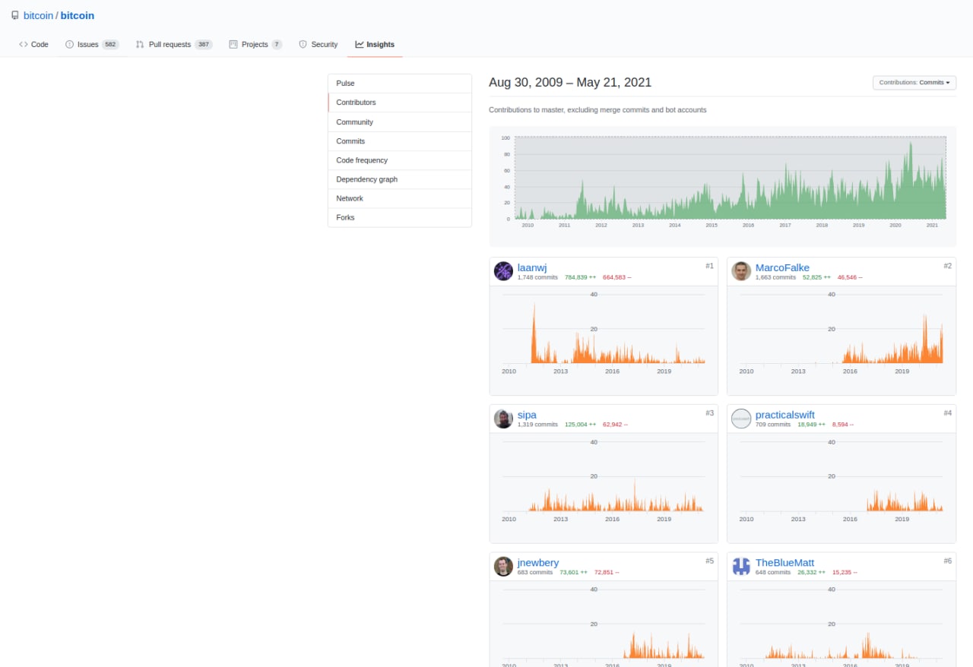The width and height of the screenshot is (973, 667).
Task: Click laanwj's 784,839 ++ additions count
Action: click(581, 277)
